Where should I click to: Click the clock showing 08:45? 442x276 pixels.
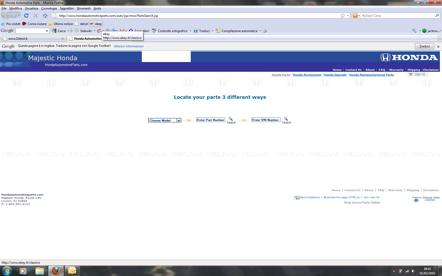click(427, 269)
